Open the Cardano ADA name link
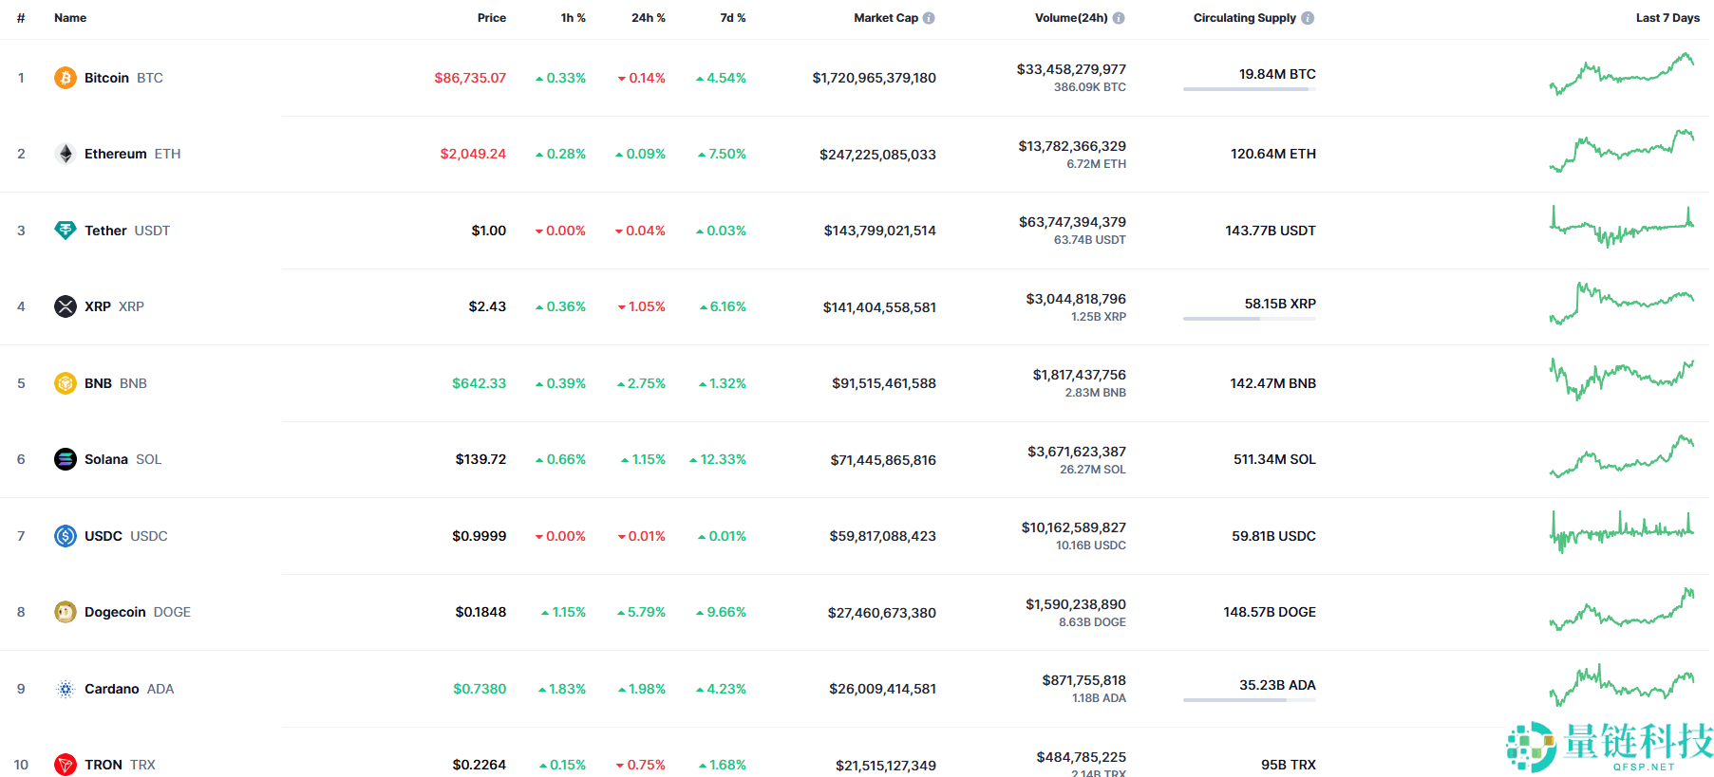The height and width of the screenshot is (777, 1714). [112, 689]
